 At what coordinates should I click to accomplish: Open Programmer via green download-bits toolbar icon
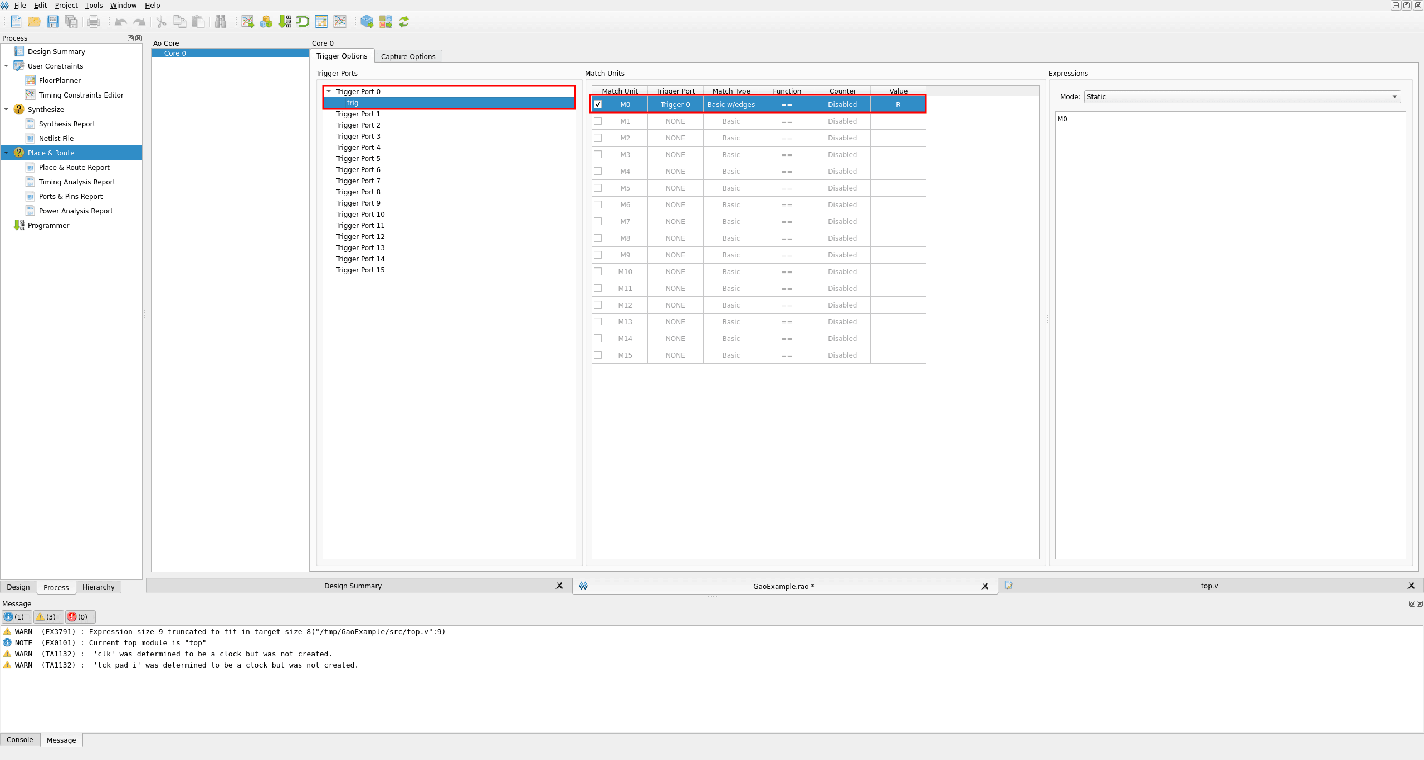(285, 22)
